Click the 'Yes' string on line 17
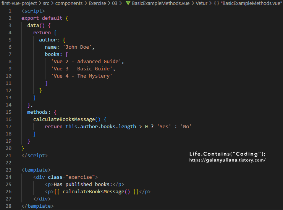Image resolution: width=283 pixels, height=210 pixels. (x=164, y=127)
